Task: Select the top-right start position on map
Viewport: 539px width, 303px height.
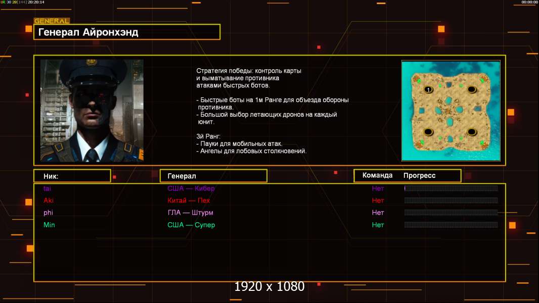Action: [x=471, y=89]
